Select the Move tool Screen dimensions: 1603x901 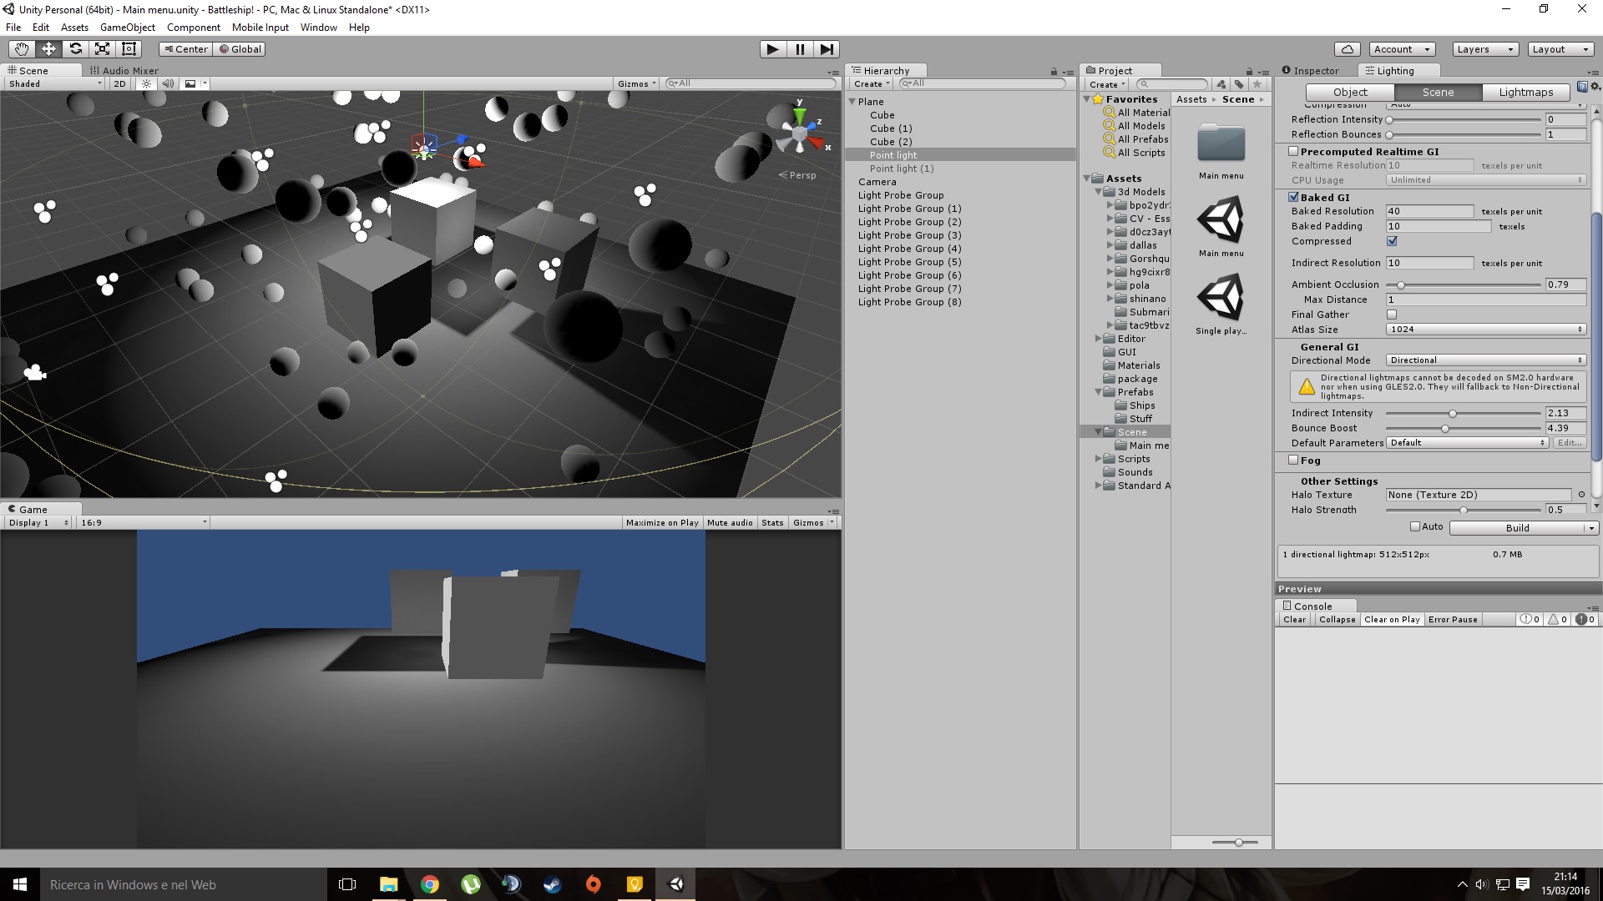[48, 49]
